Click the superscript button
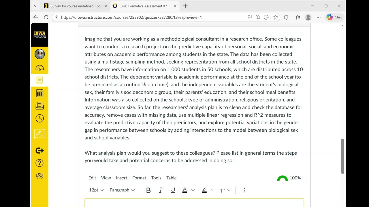Screen dimensions: 369x207 [x=222, y=190]
